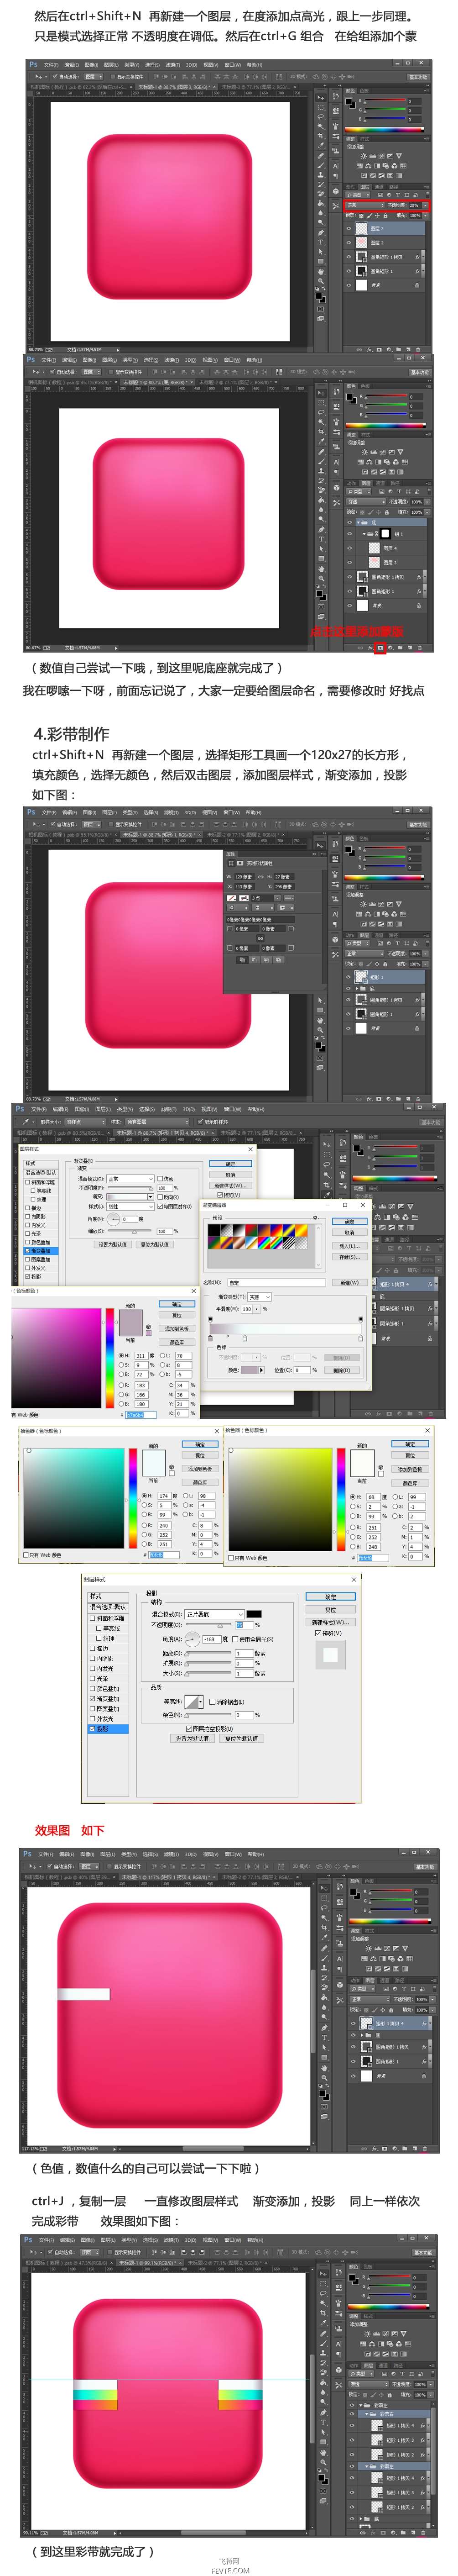
Task: Enable 使用全局光 checkbox in Drop Shadow dialog
Action: pos(236,1639)
